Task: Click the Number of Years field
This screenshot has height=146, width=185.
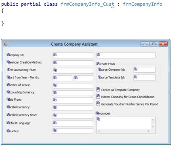Action: pos(73,86)
